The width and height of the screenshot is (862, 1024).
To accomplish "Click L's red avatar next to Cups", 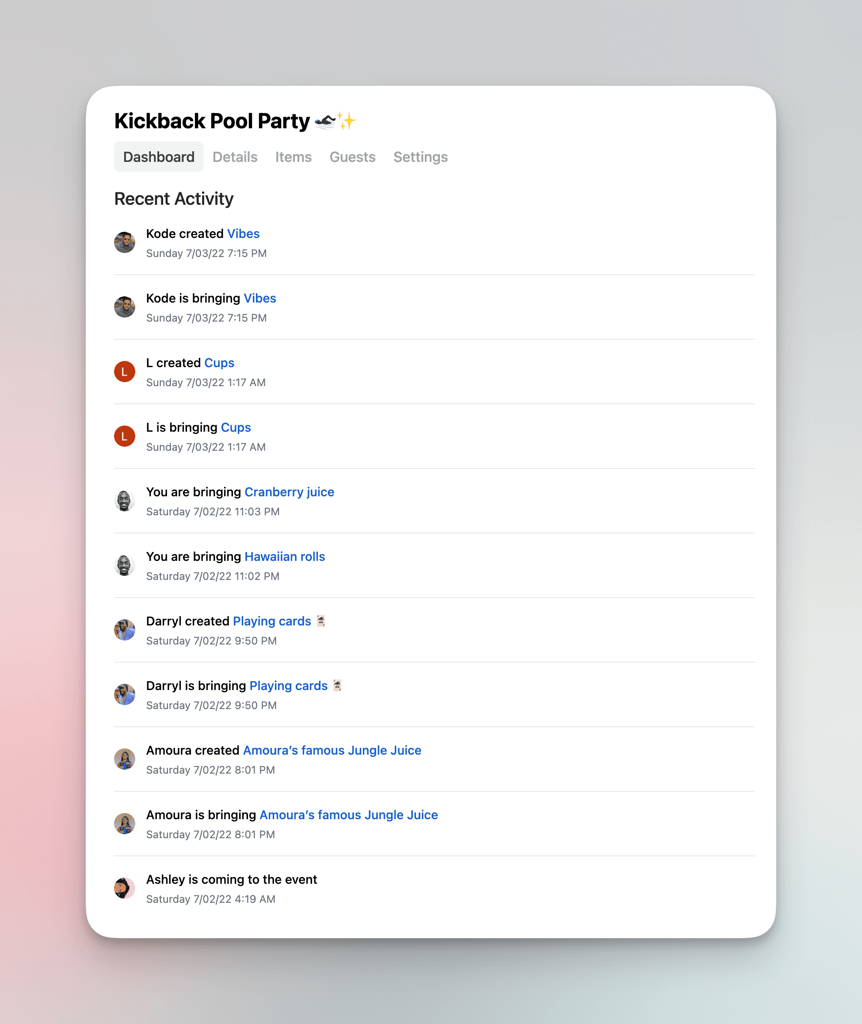I will click(125, 371).
